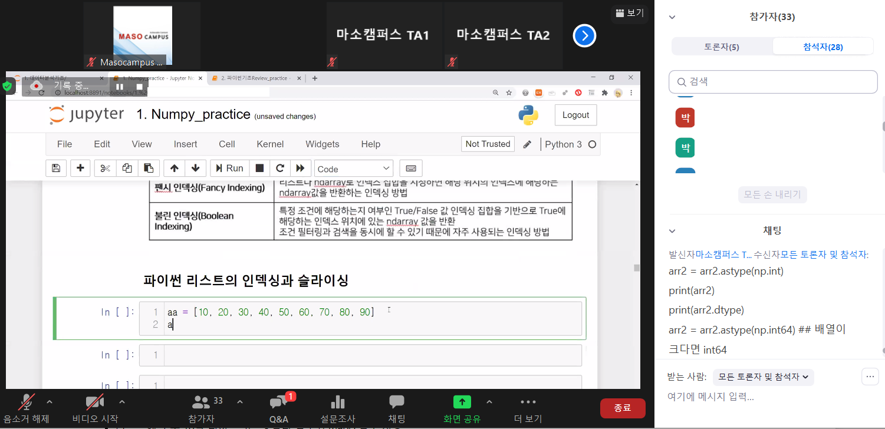Click the participant search field

point(772,82)
